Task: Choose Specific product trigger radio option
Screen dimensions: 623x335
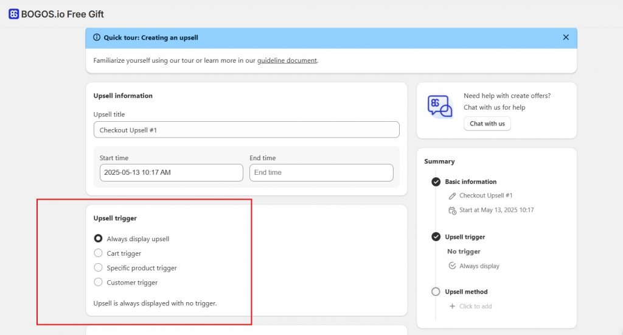Action: pyautogui.click(x=98, y=268)
